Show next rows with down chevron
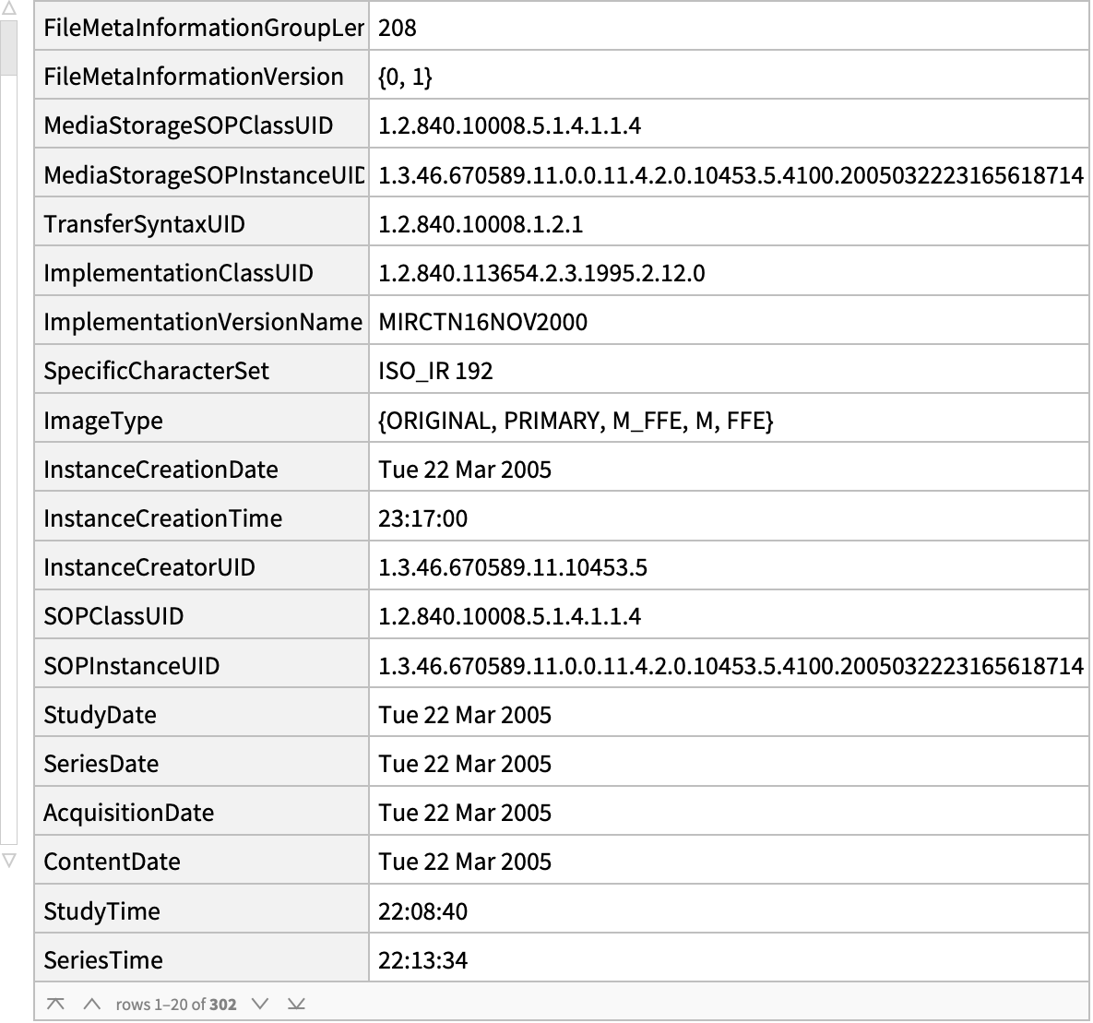The width and height of the screenshot is (1093, 1023). click(260, 1004)
